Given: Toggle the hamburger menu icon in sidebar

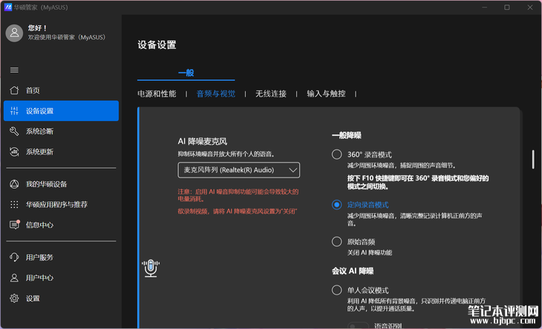Looking at the screenshot, I should pyautogui.click(x=14, y=70).
